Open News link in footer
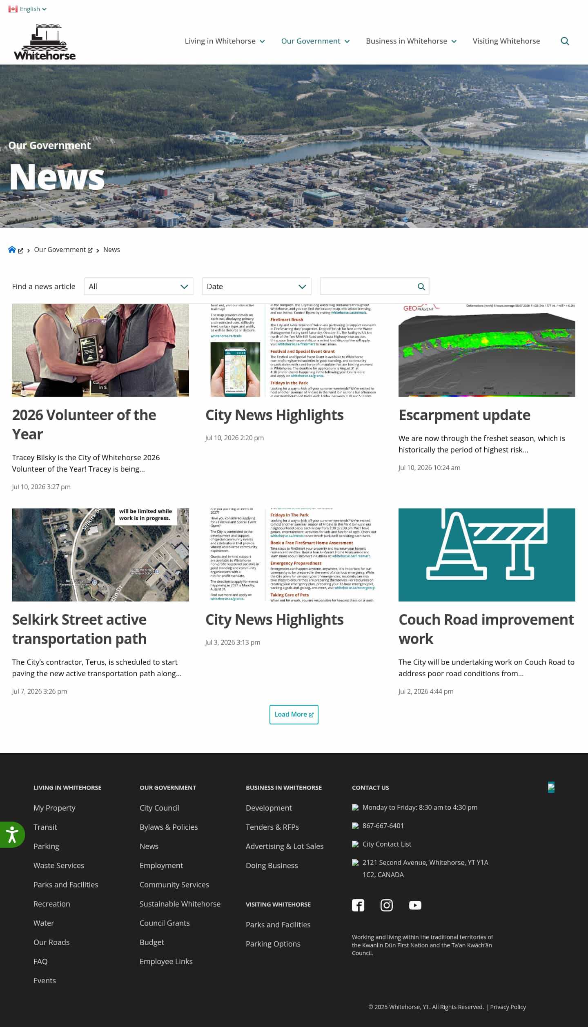 [x=149, y=846]
